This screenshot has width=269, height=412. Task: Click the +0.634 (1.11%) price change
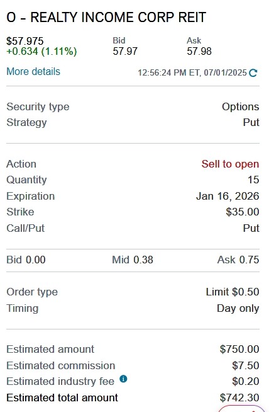coord(41,51)
